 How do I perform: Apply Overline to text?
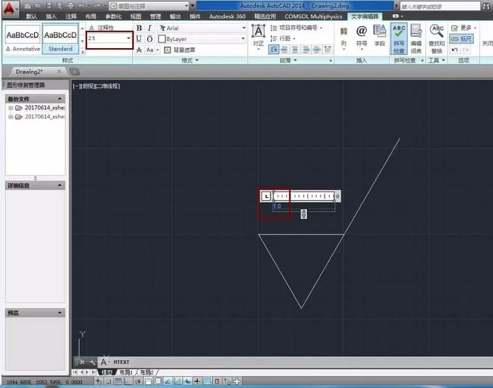pyautogui.click(x=150, y=38)
